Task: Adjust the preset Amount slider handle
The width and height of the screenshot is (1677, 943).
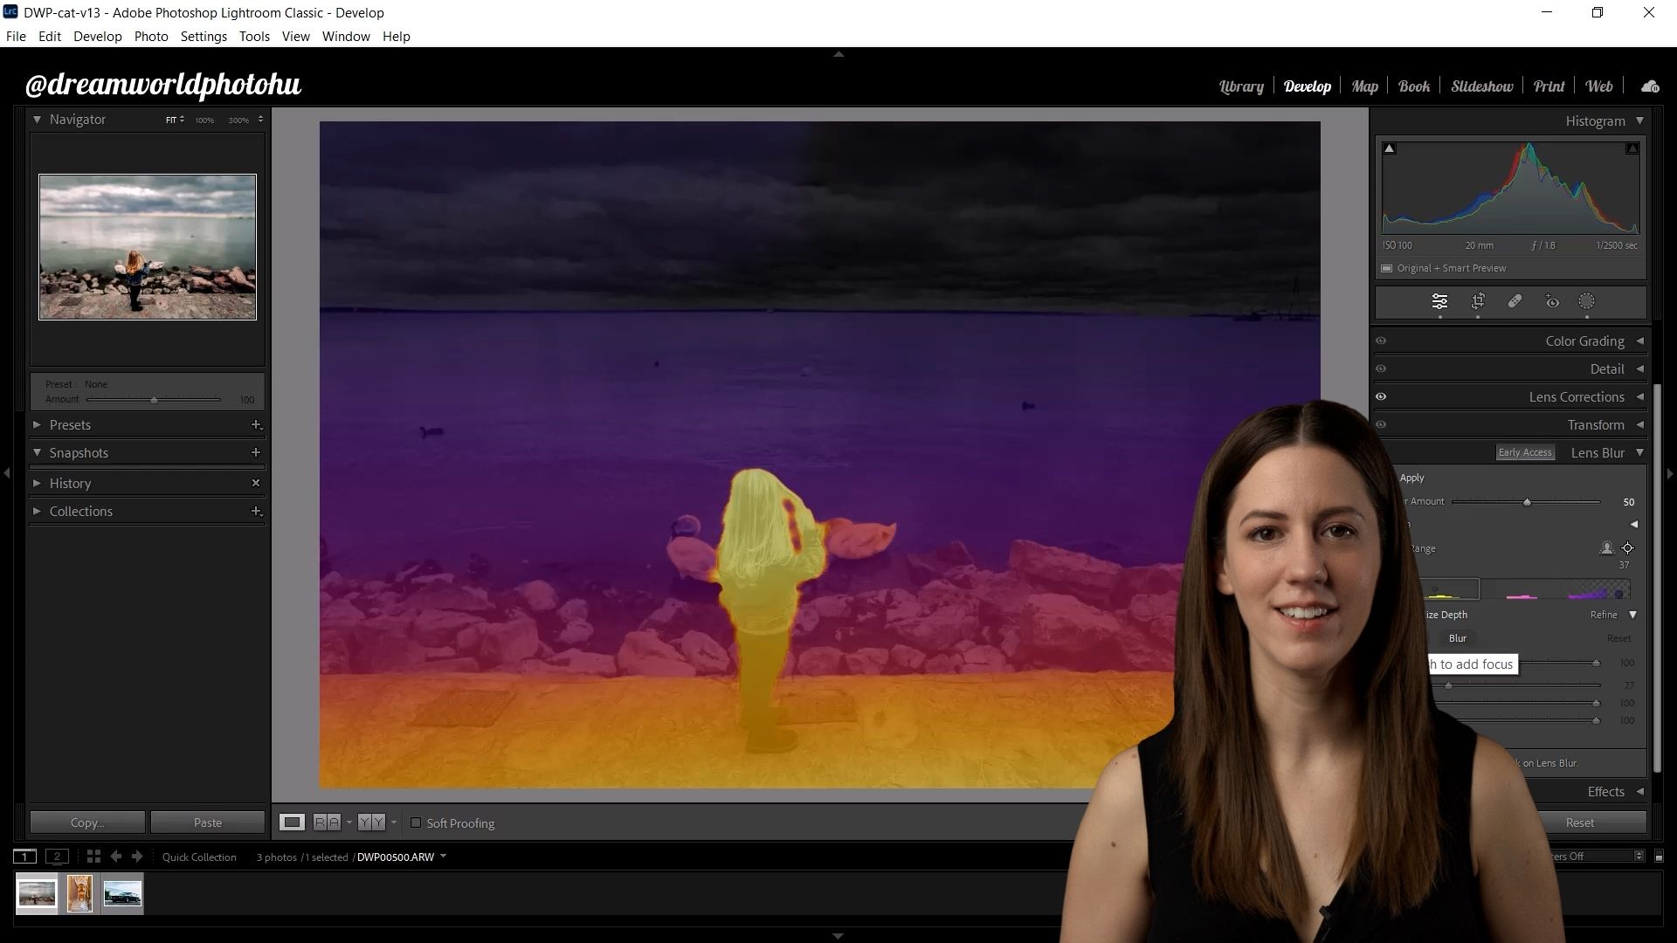Action: click(154, 400)
